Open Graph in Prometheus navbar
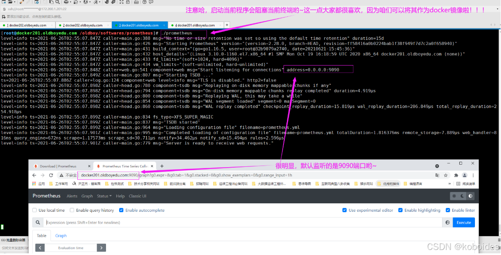Screen dimensions: 501x255 tap(87, 196)
